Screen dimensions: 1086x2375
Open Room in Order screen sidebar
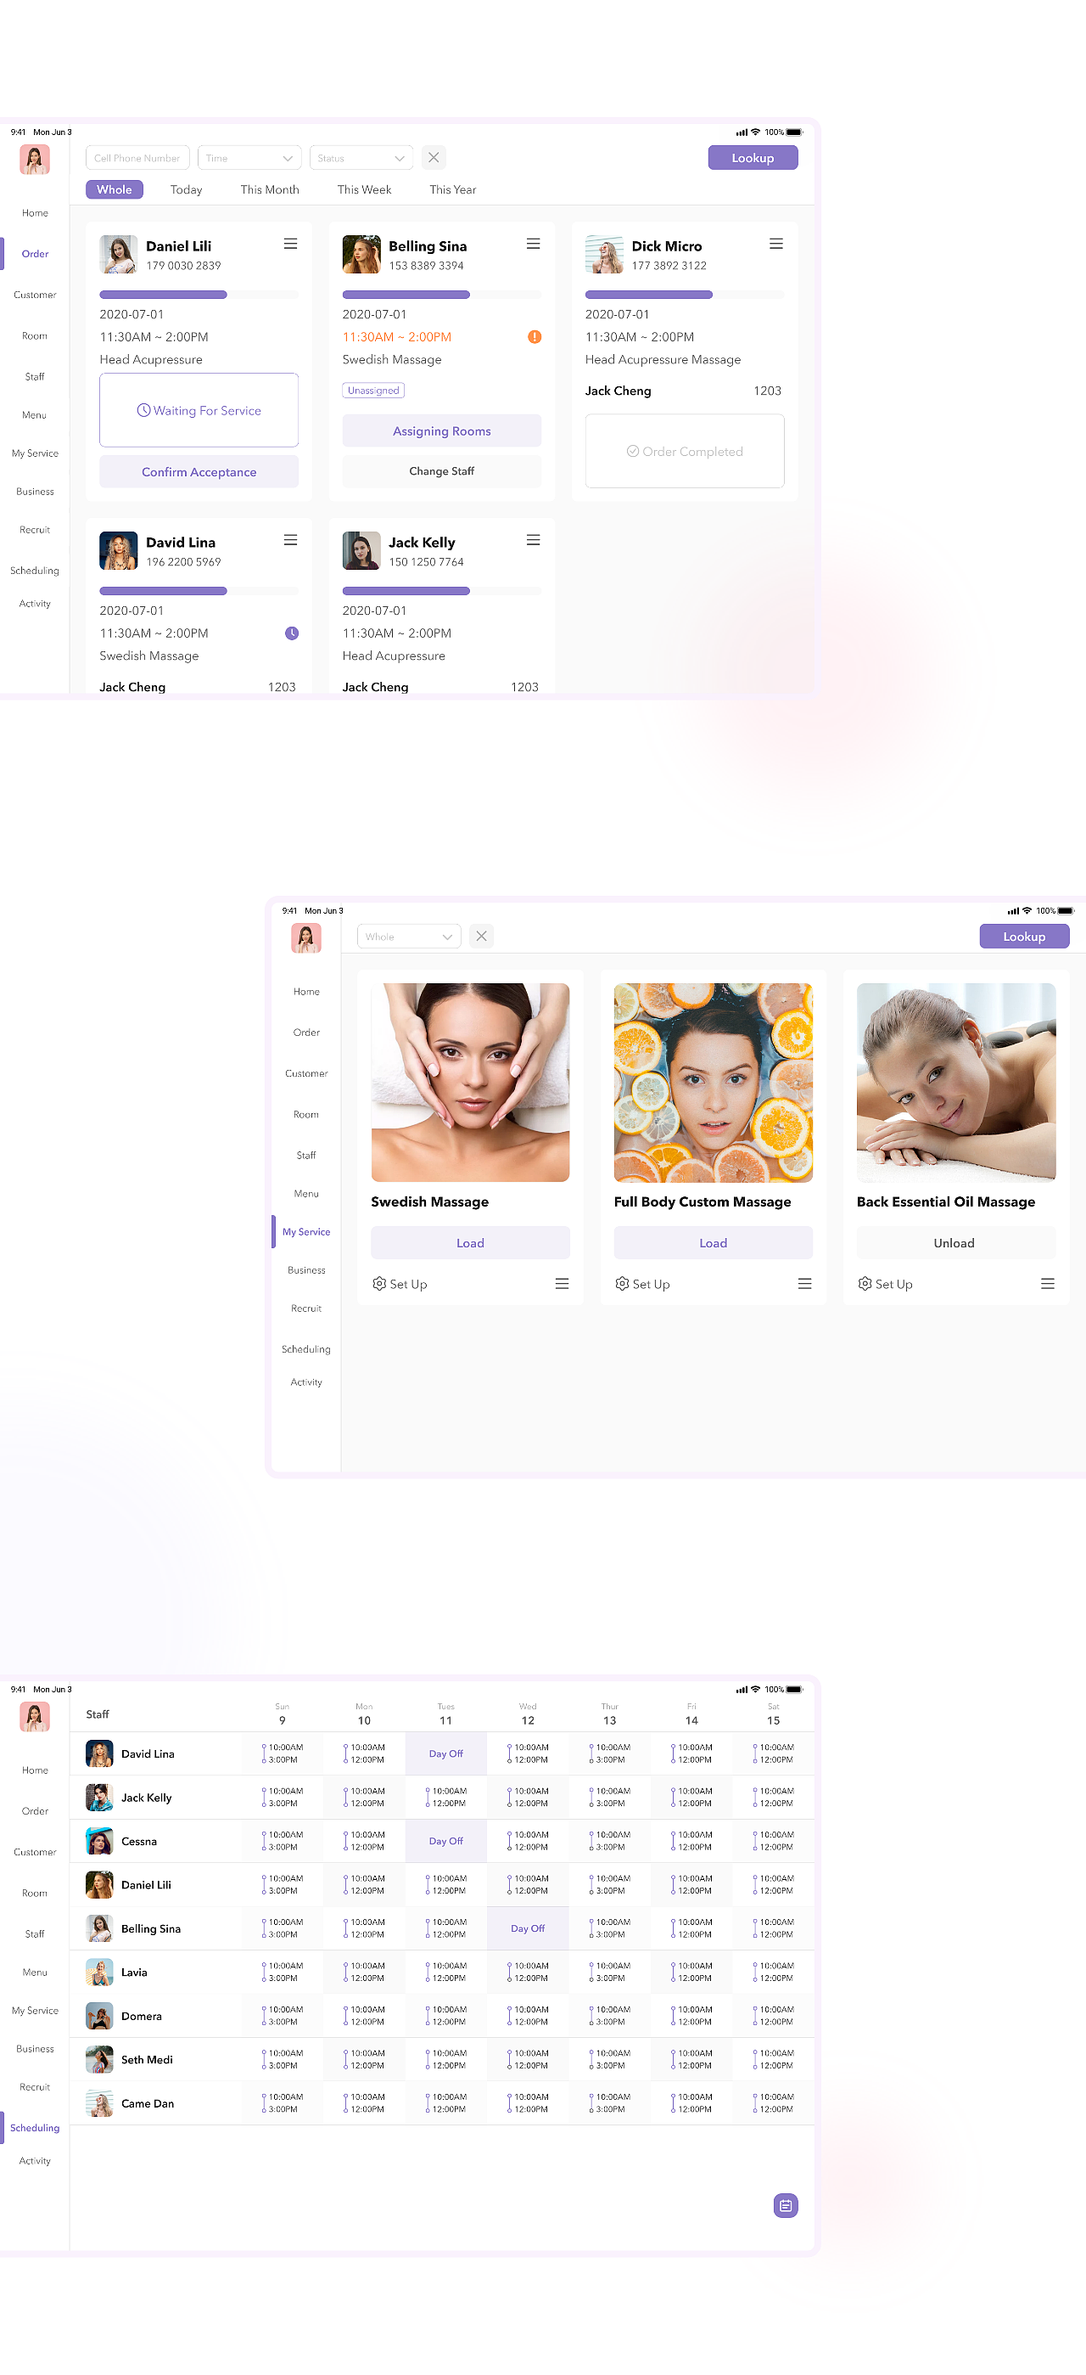35,335
